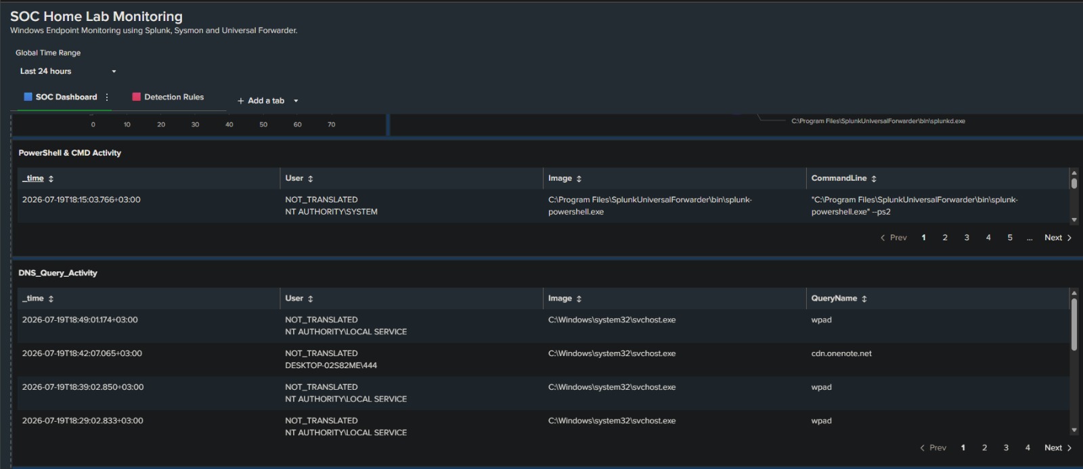Click the DNS table vertical scrollbar
1083x469 pixels.
[x=1074, y=324]
